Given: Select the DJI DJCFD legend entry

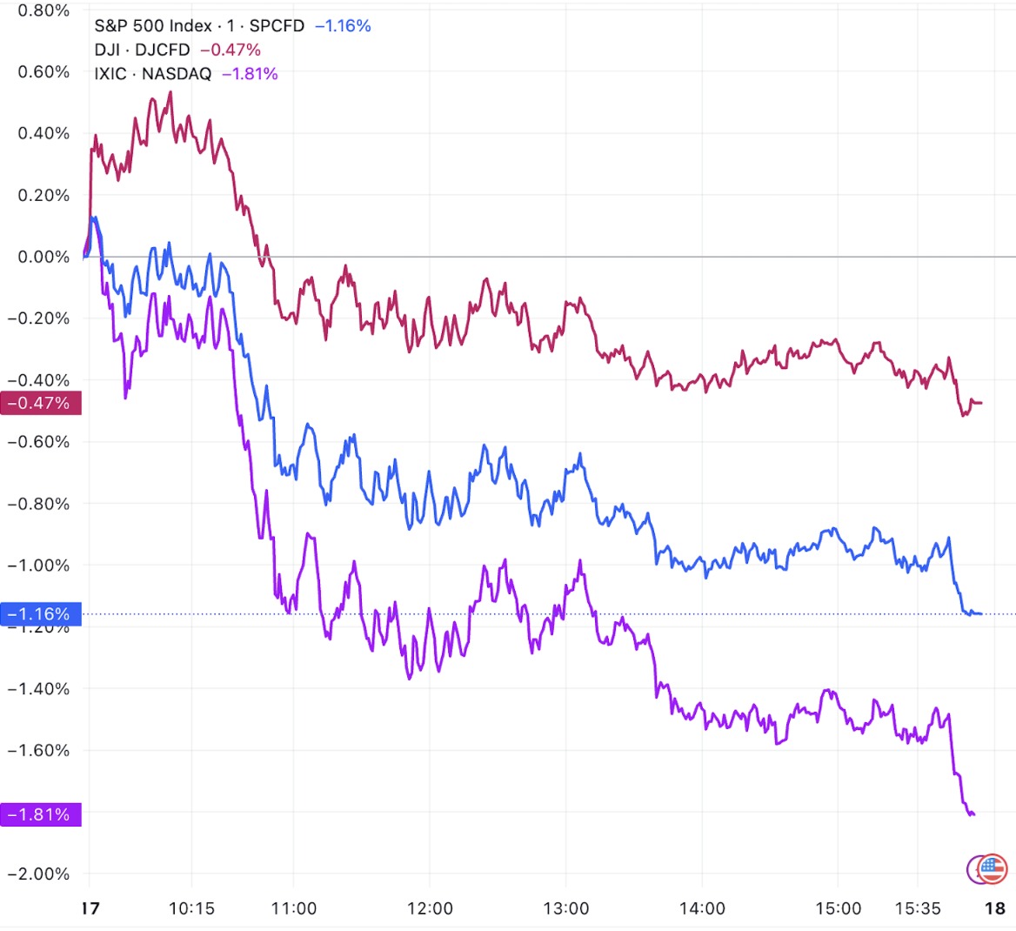Looking at the screenshot, I should (x=142, y=50).
